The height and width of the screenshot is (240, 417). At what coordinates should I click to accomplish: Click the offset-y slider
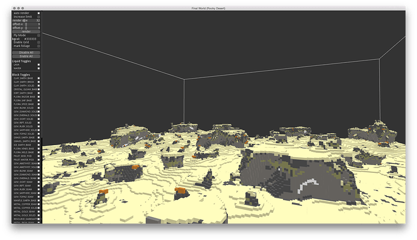tap(26, 28)
